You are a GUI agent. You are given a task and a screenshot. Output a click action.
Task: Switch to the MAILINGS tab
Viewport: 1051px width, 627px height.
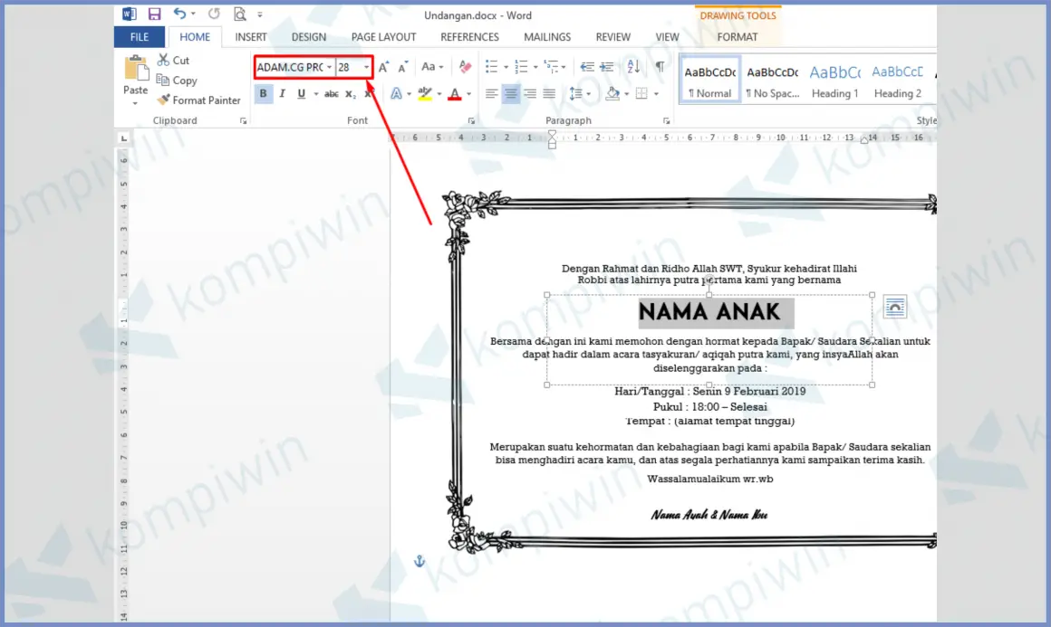click(x=546, y=37)
